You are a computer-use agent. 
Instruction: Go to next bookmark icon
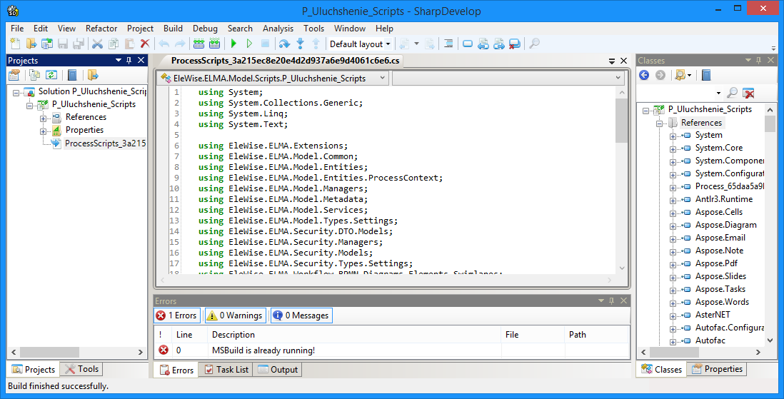499,44
